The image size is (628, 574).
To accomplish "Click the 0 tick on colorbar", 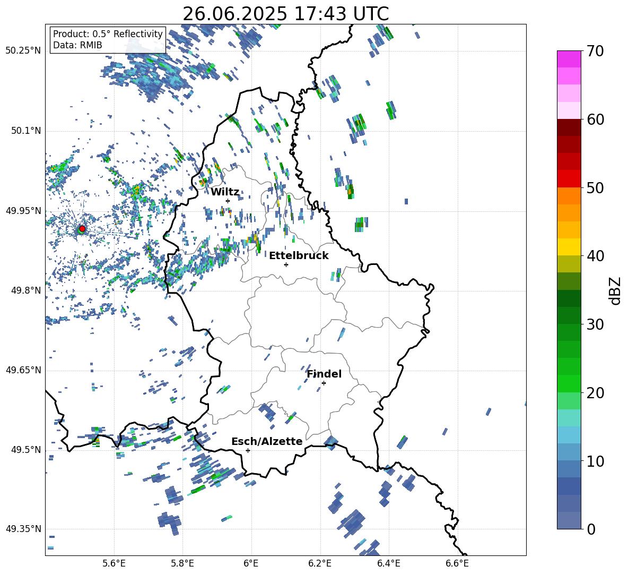I will tap(591, 529).
